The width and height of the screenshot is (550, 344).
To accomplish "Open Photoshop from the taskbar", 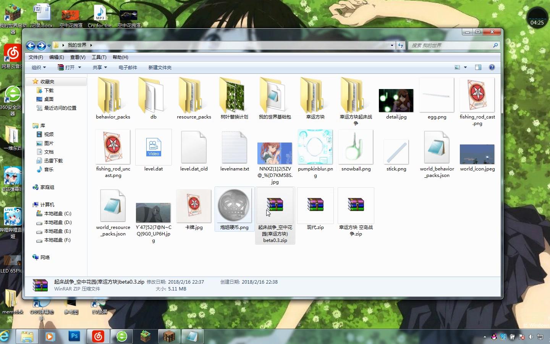I will (x=74, y=336).
